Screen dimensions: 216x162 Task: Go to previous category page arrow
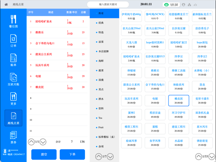pyautogui.click(x=99, y=157)
